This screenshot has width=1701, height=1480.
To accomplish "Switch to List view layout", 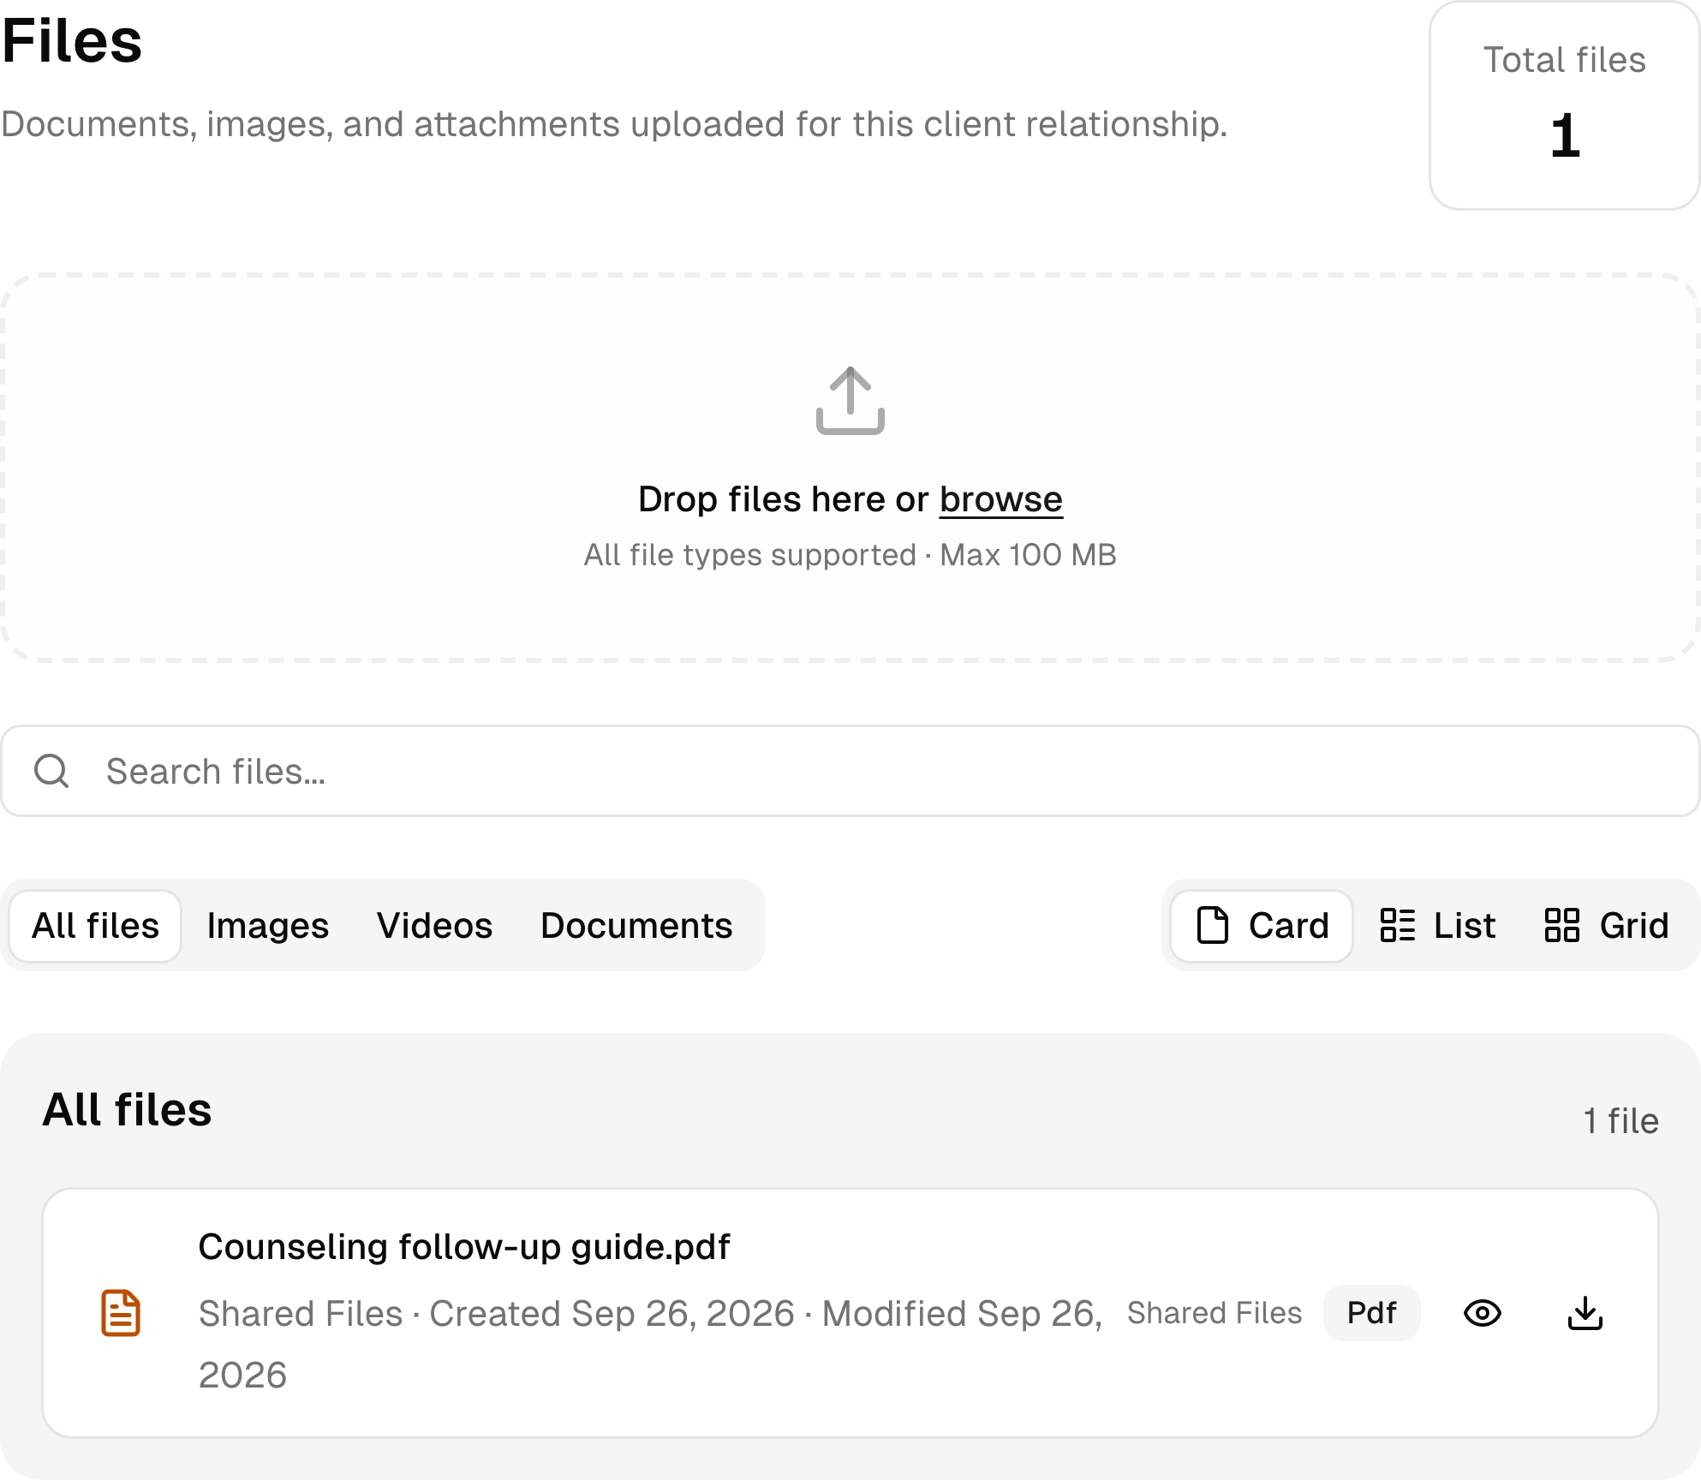I will (x=1438, y=926).
